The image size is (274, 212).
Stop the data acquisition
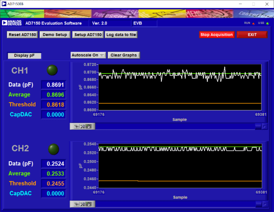click(217, 35)
